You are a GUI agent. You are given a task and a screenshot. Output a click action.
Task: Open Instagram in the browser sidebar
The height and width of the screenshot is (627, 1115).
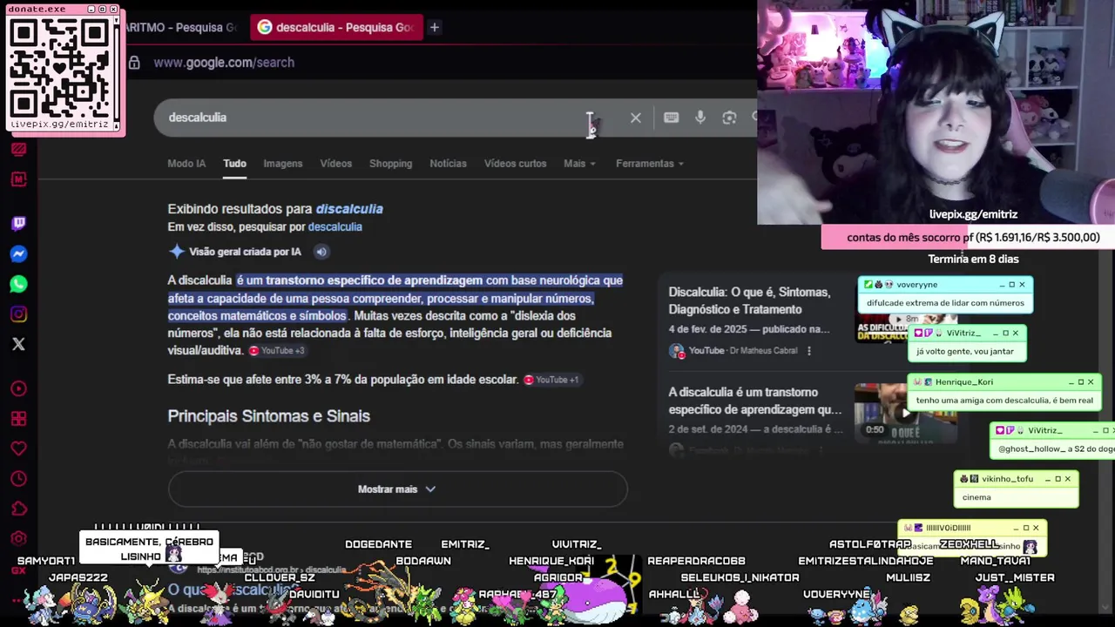tap(18, 314)
